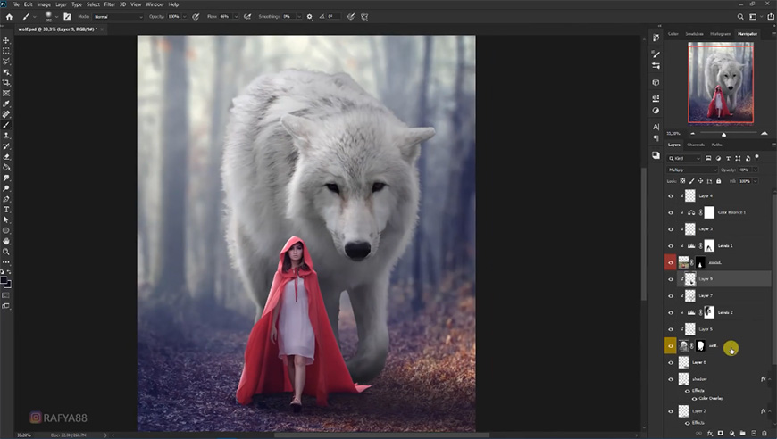
Task: Select the Clone Stamp tool
Action: point(6,136)
